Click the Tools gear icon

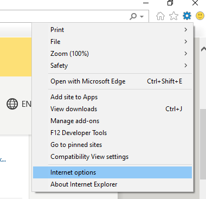point(187,16)
